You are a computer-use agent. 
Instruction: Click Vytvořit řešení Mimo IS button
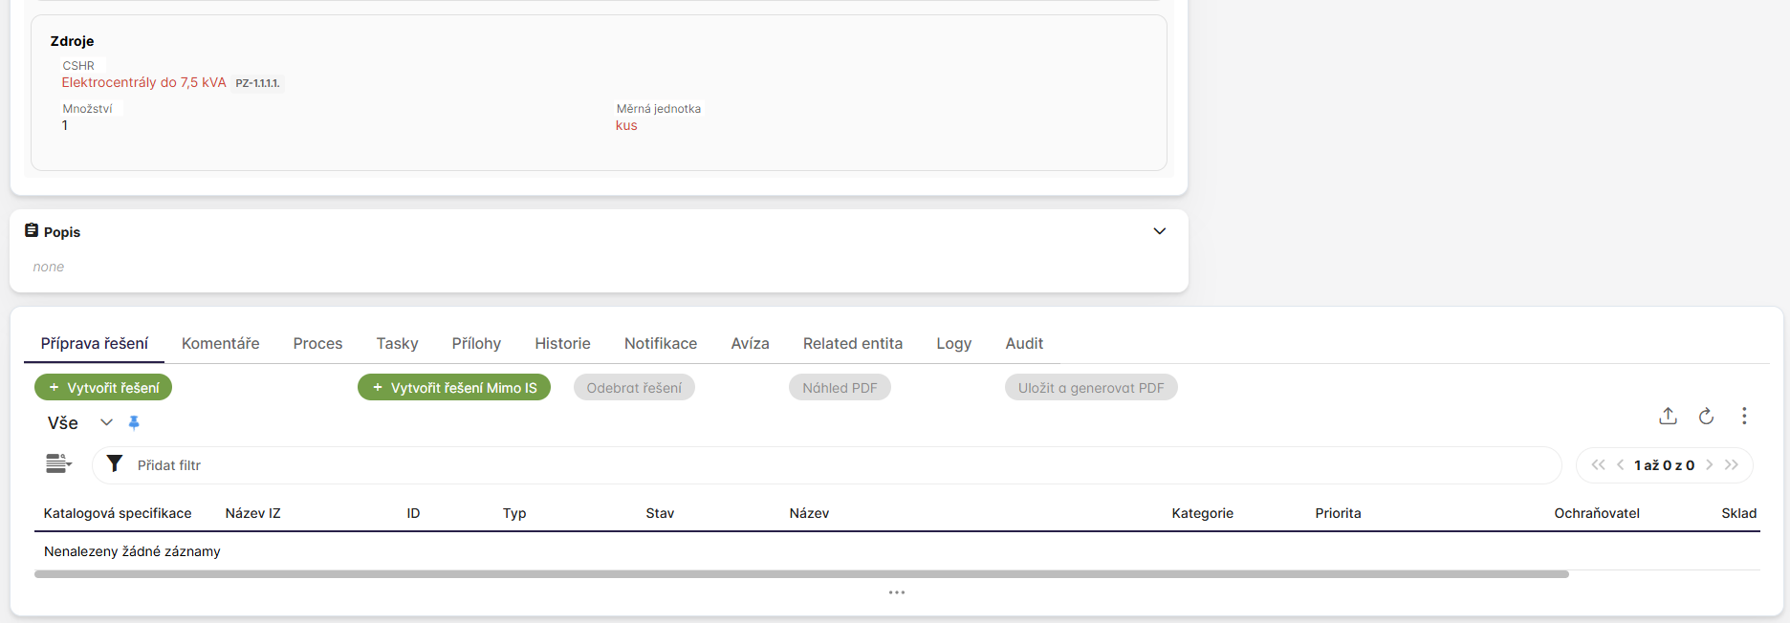click(x=454, y=387)
